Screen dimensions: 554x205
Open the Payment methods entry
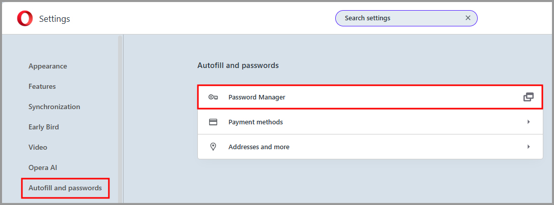[255, 122]
